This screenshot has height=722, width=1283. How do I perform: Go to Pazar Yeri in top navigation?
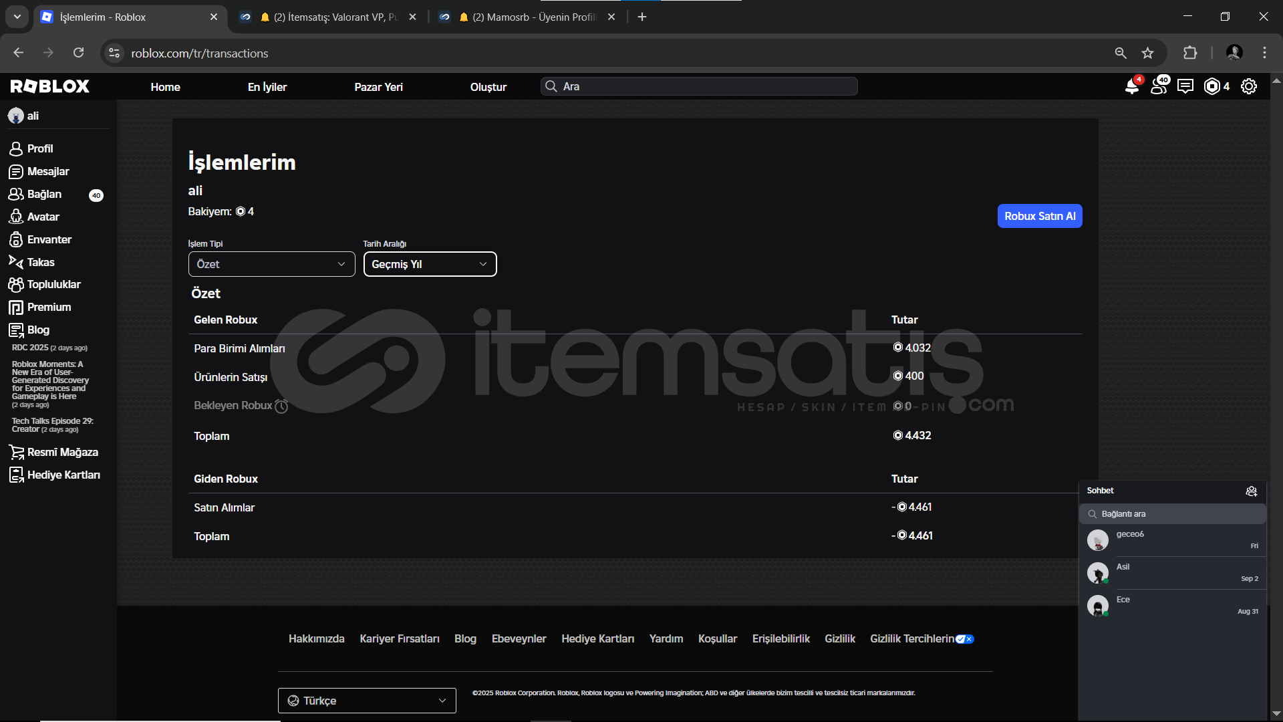(x=378, y=87)
